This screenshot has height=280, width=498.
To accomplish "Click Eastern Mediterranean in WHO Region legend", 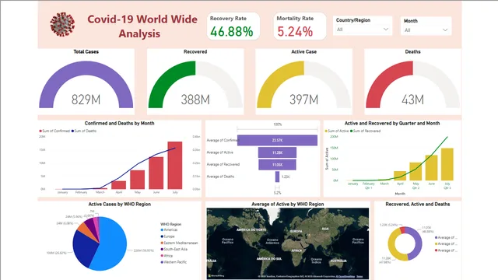I will pos(179,243).
